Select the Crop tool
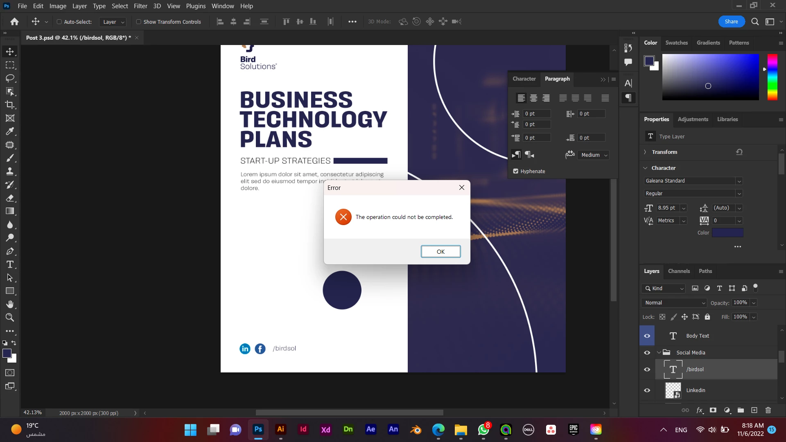This screenshot has width=786, height=442. point(10,105)
